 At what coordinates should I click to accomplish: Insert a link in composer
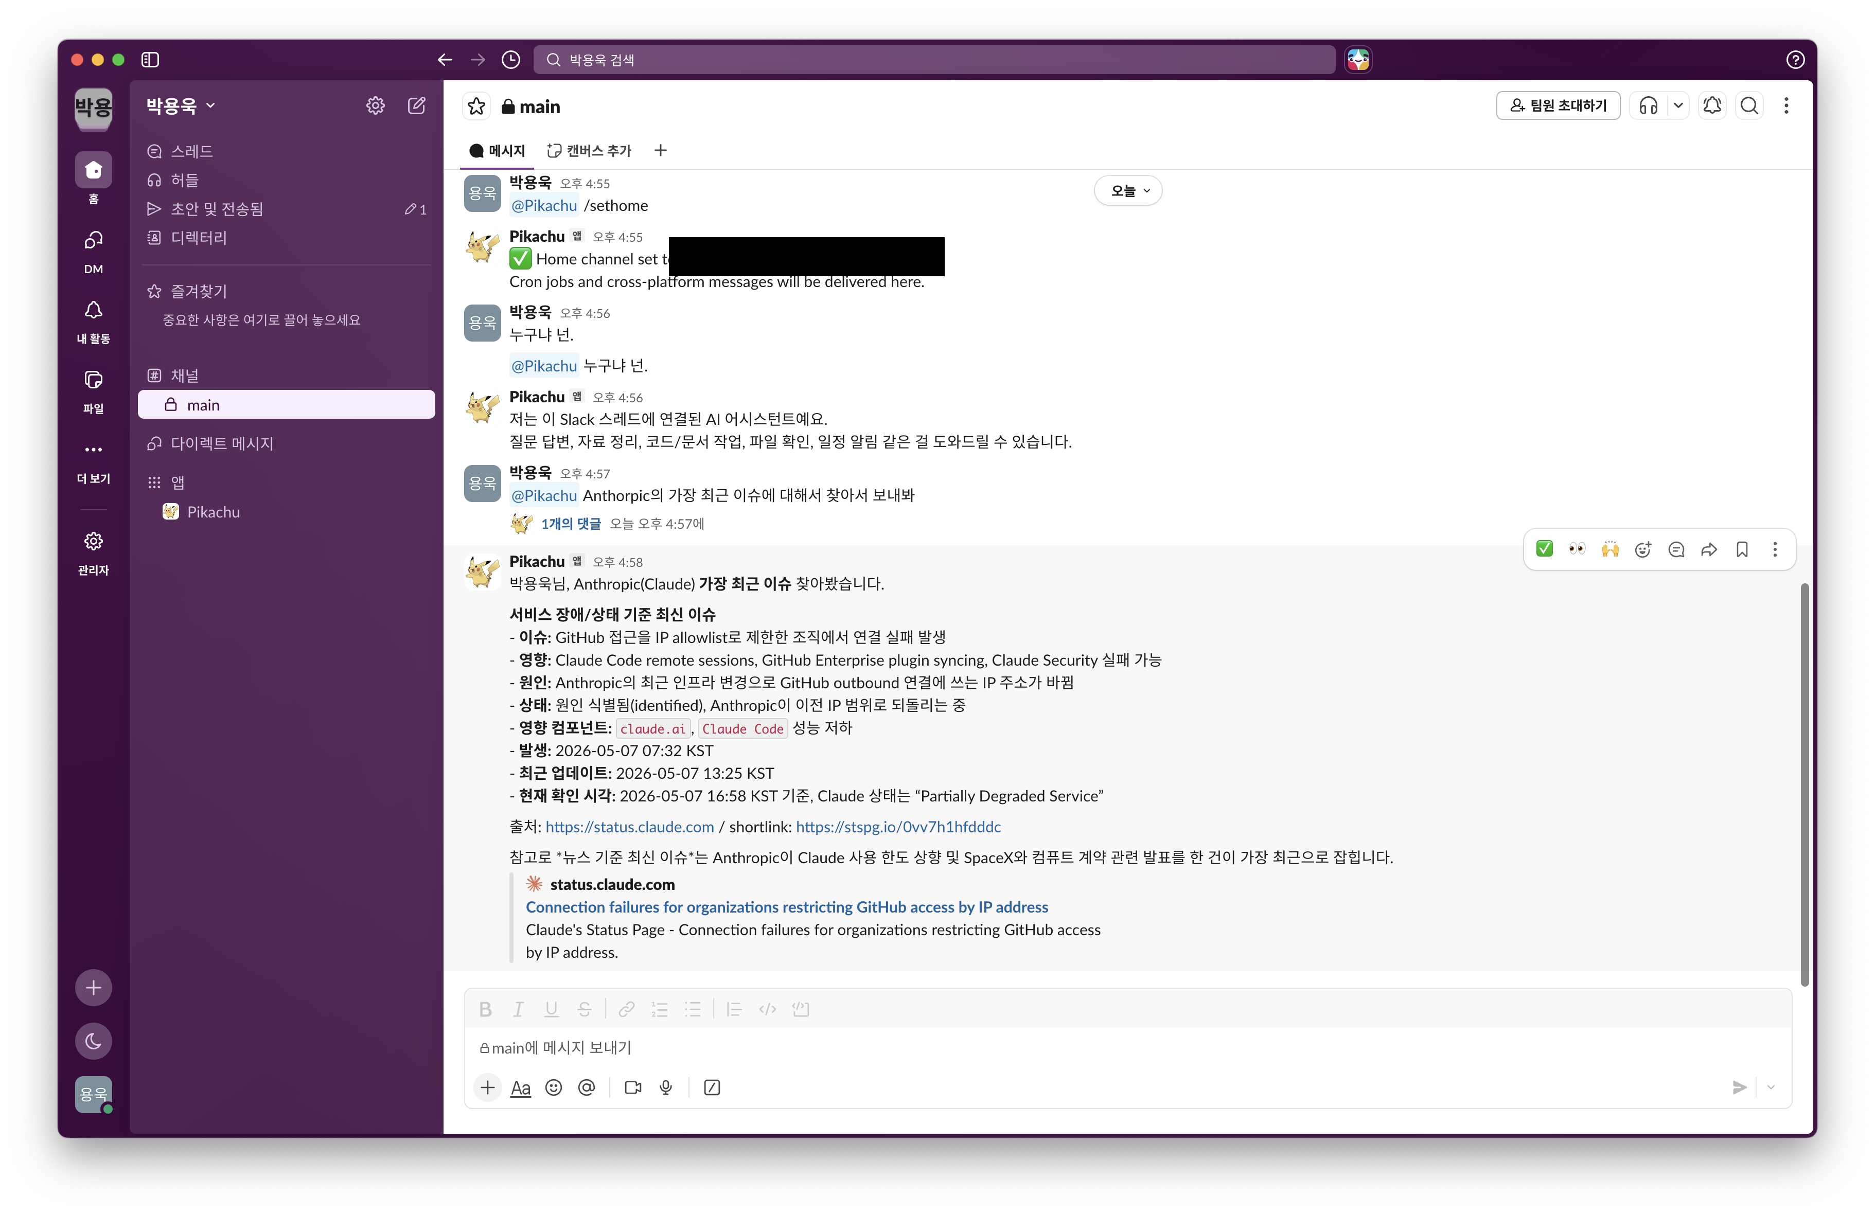[x=627, y=1009]
